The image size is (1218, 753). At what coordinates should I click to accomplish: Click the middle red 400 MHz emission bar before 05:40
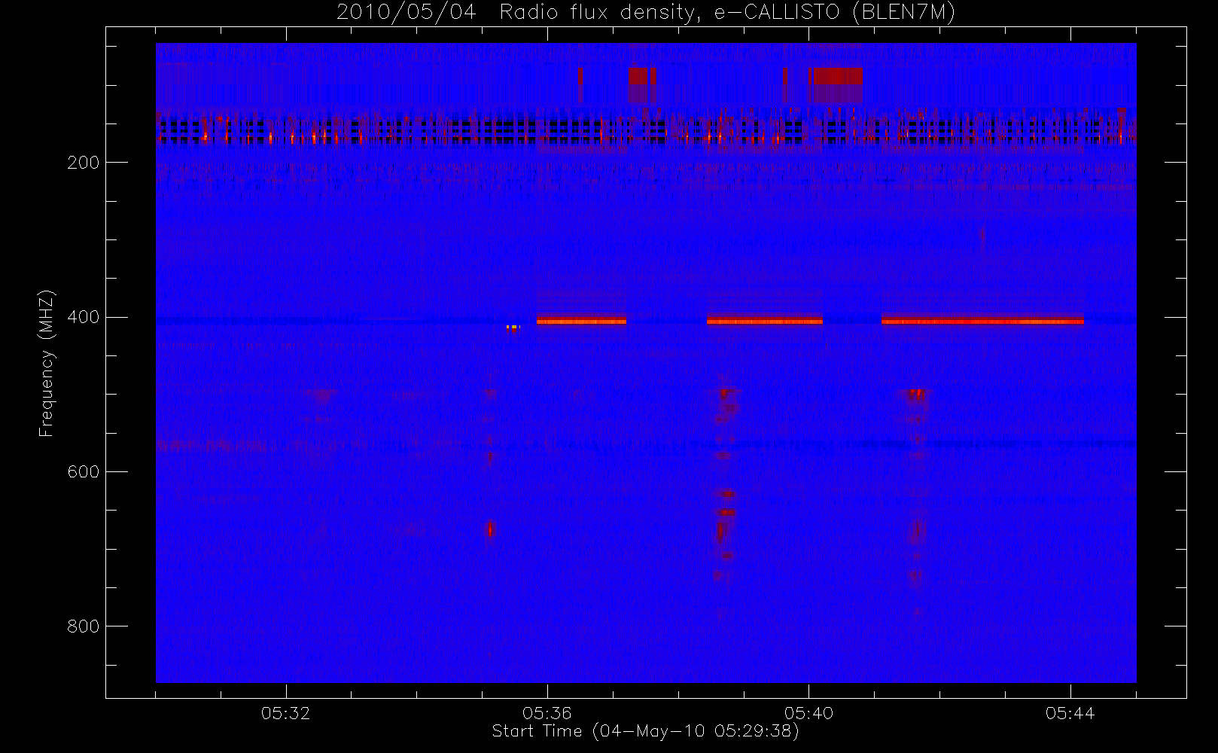(x=765, y=322)
